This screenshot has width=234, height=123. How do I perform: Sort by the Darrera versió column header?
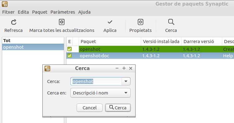(x=202, y=42)
